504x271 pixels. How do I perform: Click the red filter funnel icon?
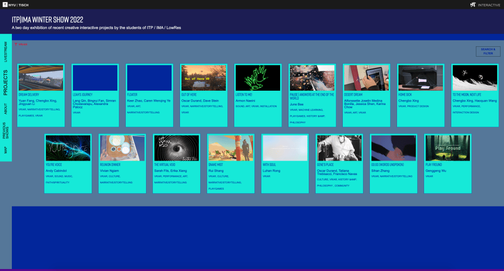pos(16,44)
